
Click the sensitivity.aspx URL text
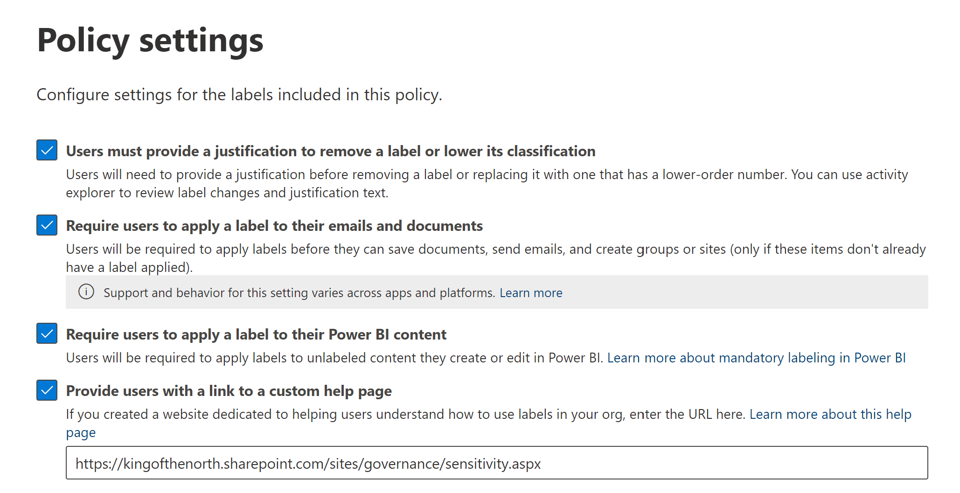pos(308,464)
